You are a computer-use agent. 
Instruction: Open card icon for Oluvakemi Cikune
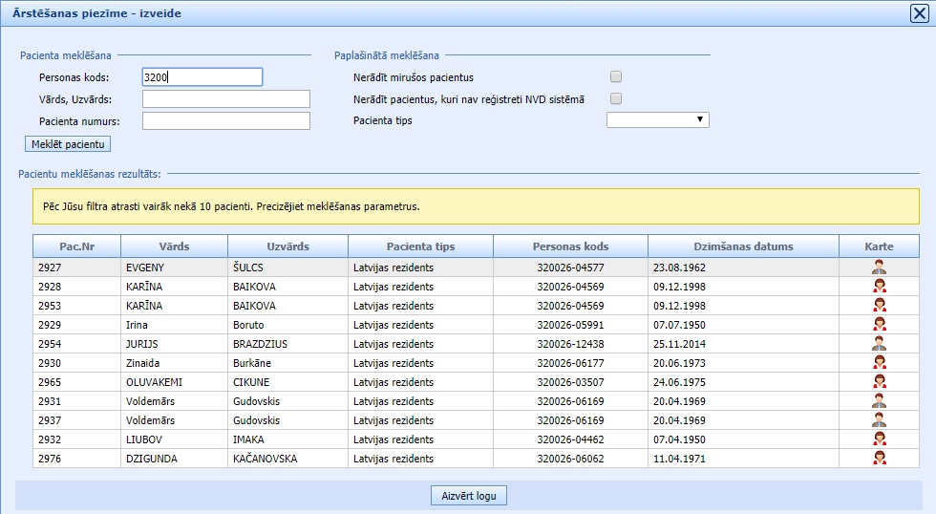(879, 382)
